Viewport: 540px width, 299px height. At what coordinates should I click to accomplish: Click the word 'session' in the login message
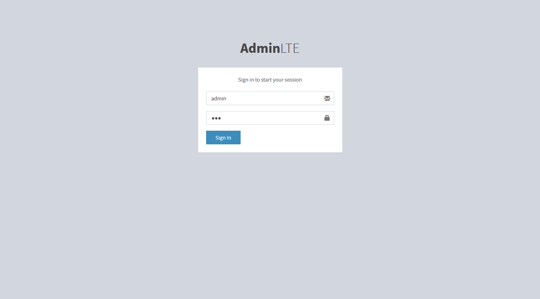click(x=293, y=80)
